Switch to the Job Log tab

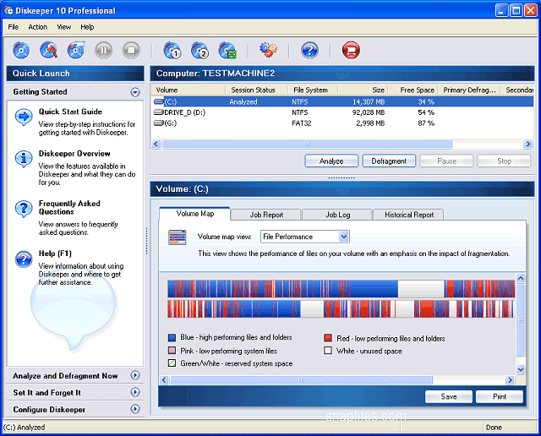(337, 215)
